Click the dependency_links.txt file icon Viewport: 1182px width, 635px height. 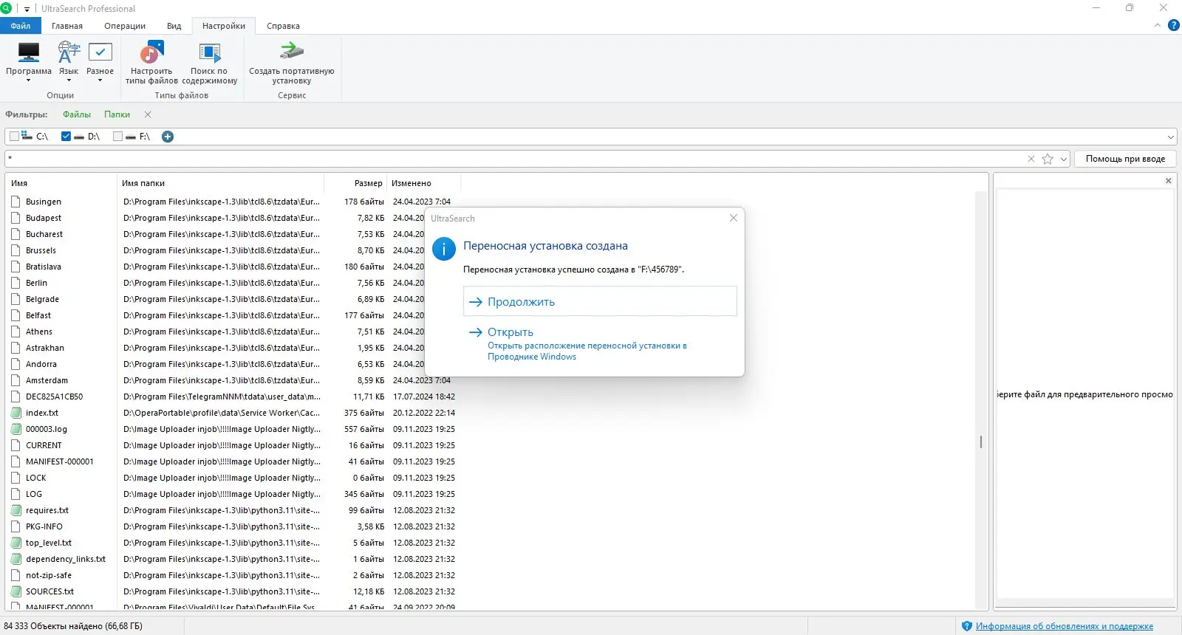pyautogui.click(x=16, y=559)
